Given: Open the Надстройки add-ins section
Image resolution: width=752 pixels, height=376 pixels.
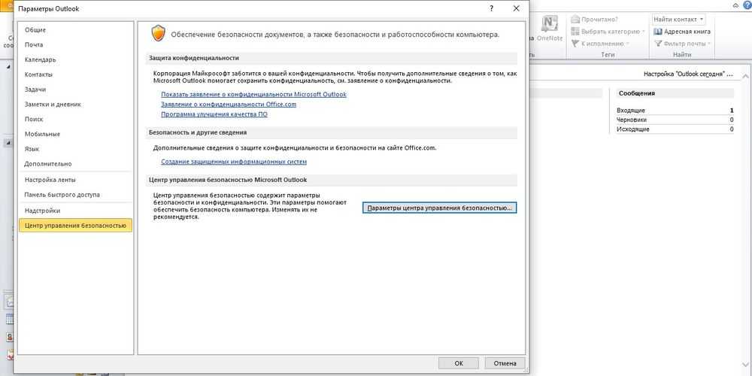Looking at the screenshot, I should click(x=42, y=211).
